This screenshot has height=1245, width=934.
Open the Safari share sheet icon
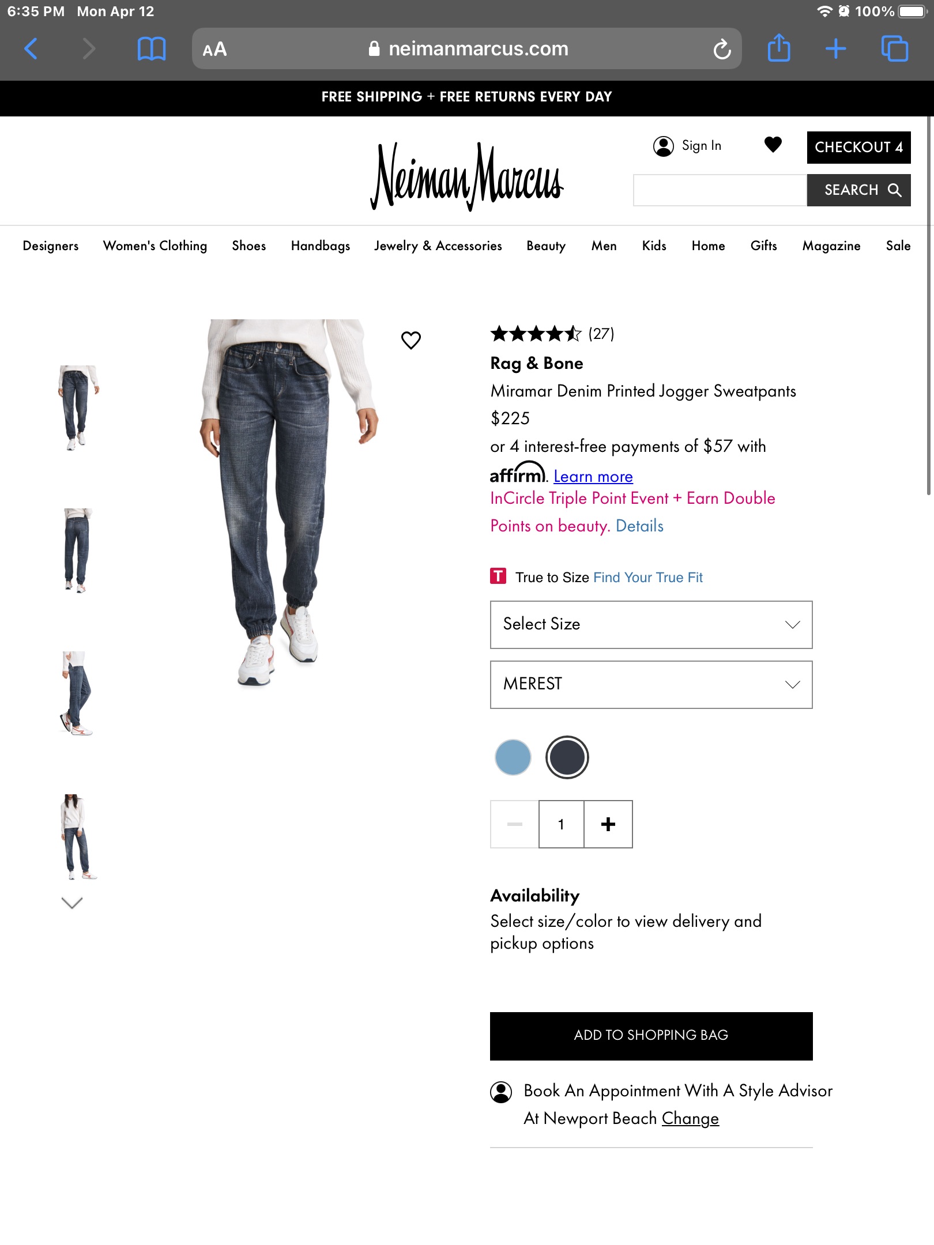779,48
